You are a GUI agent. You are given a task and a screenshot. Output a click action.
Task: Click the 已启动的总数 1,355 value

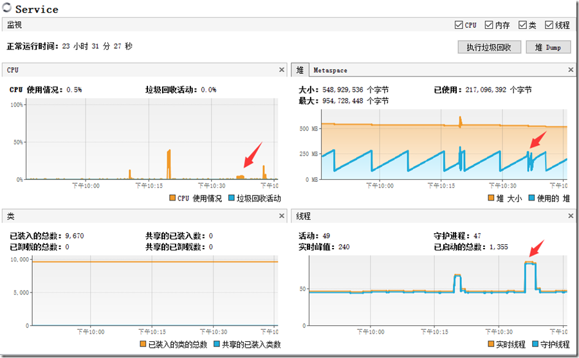click(499, 247)
